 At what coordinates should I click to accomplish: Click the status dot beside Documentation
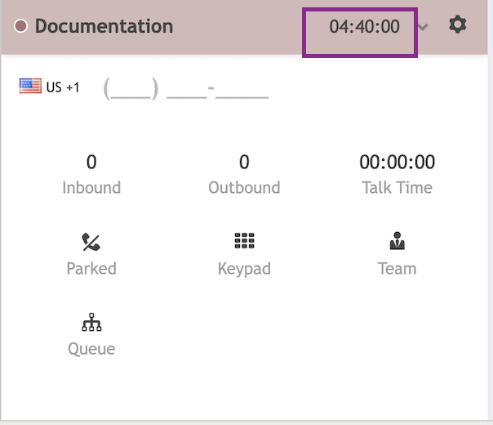point(21,26)
